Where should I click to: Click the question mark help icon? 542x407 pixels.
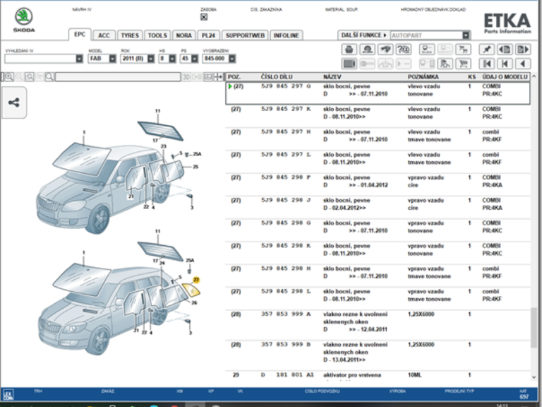tap(404, 49)
